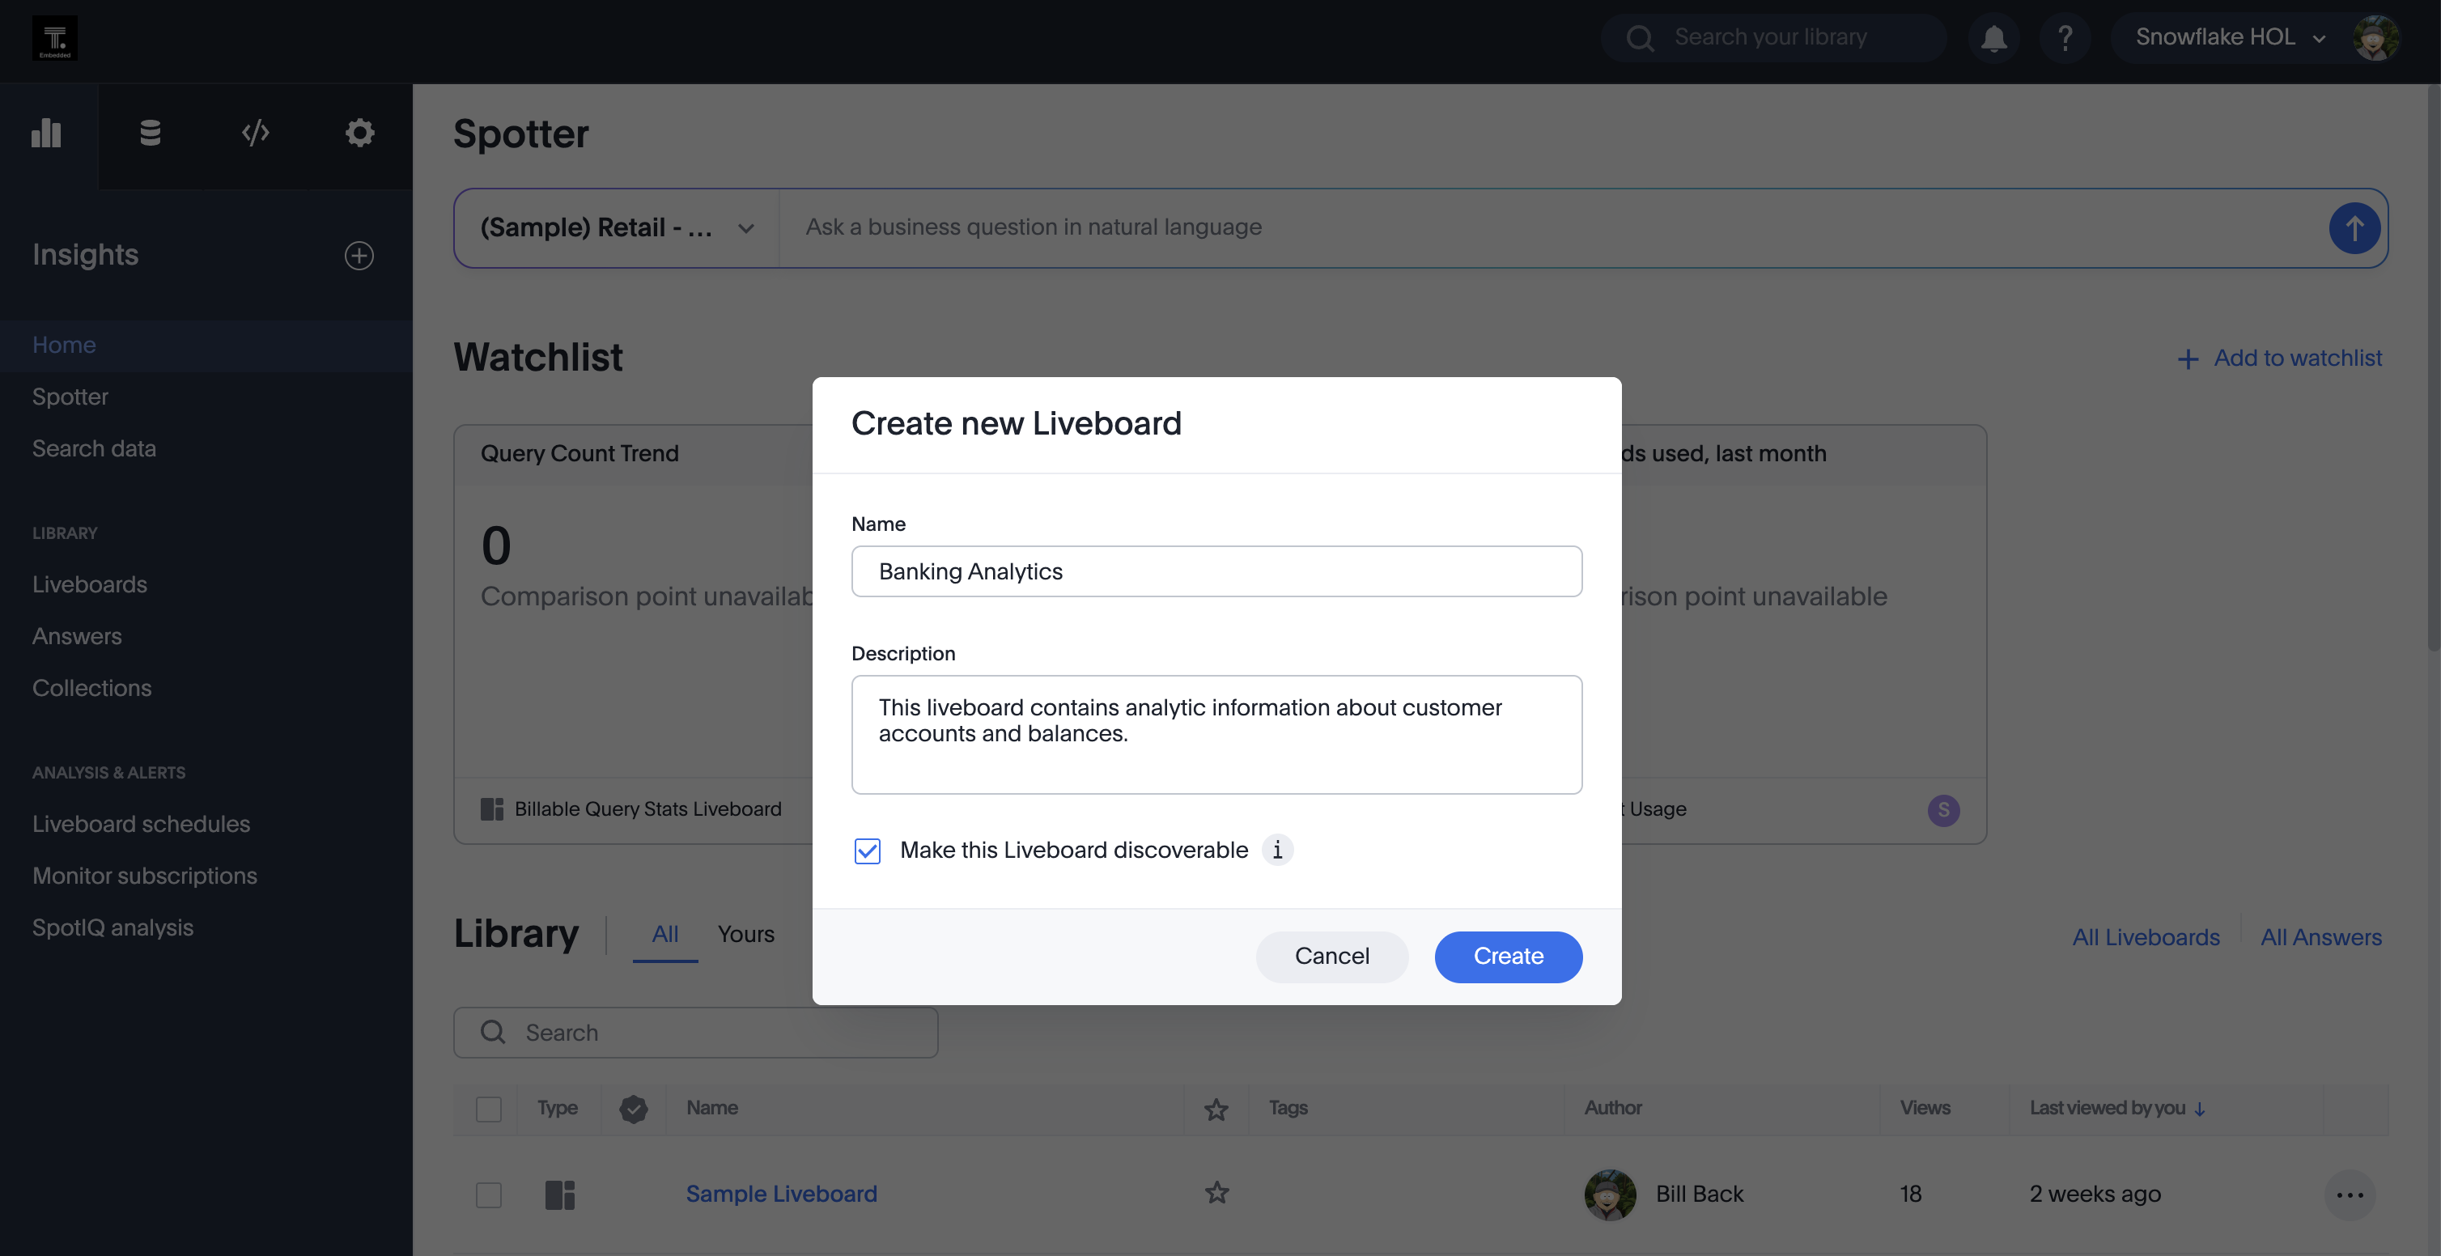Open All Liveboards link
2441x1256 pixels.
tap(2146, 938)
